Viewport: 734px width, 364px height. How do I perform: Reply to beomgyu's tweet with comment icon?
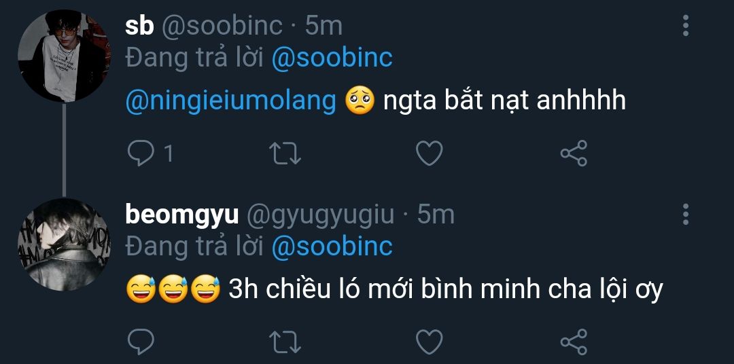tap(141, 342)
